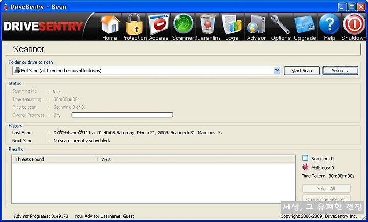368x222 pixels.
Task: View the Logs section
Action: [x=232, y=27]
